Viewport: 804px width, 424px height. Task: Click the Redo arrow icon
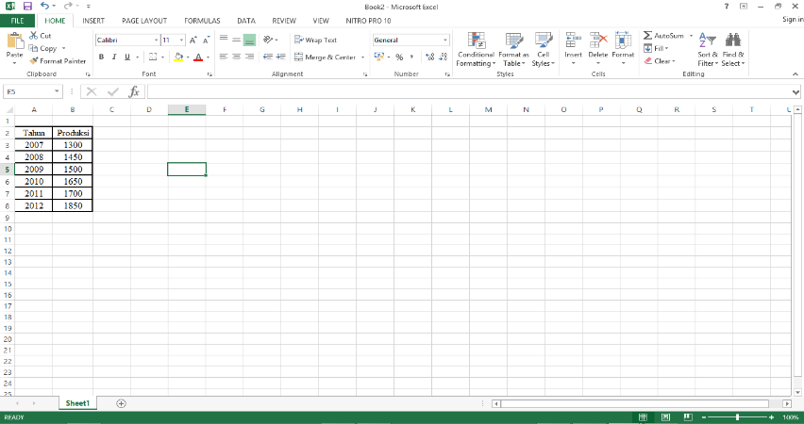[68, 7]
